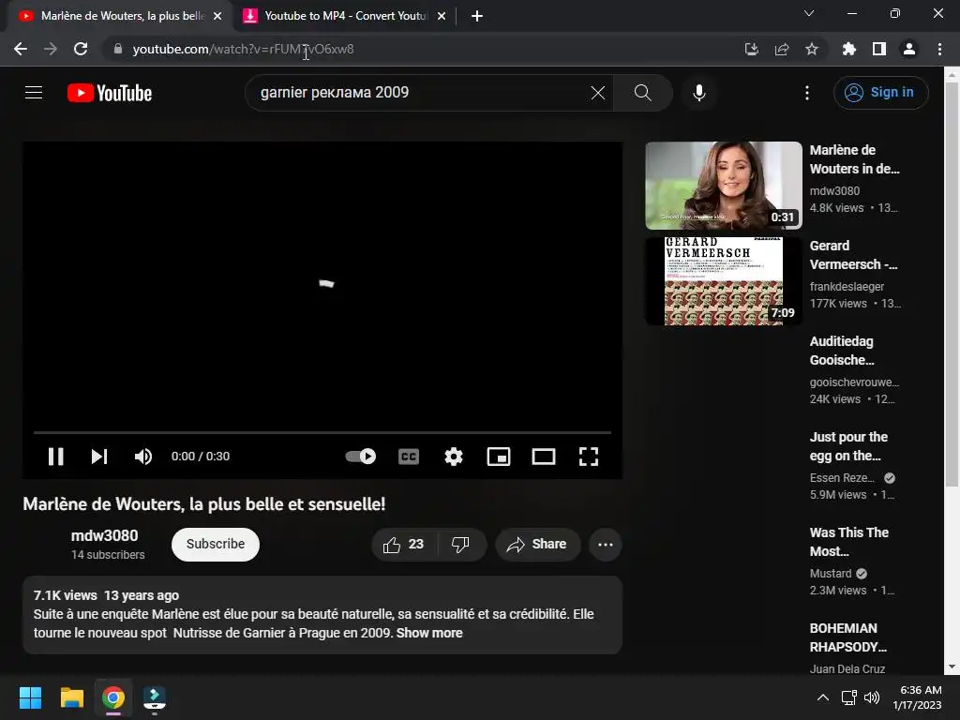
Task: Start voice search with the microphone
Action: click(x=699, y=93)
